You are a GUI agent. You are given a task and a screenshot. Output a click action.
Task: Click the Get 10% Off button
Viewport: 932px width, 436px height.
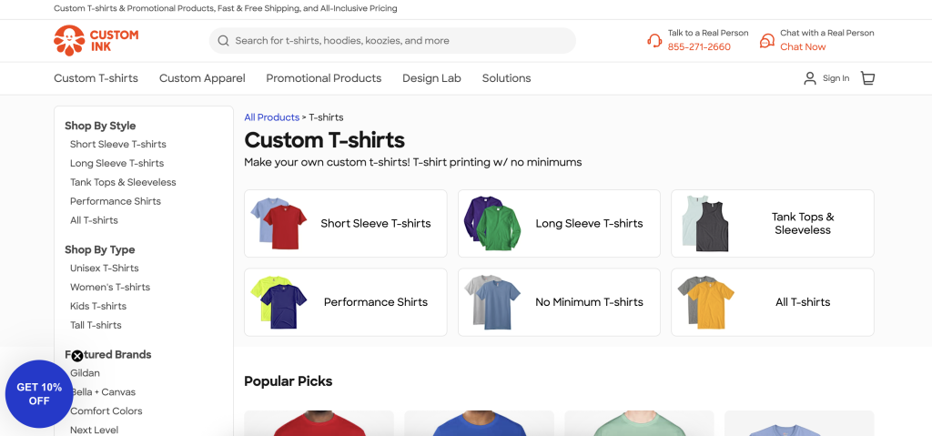(39, 394)
